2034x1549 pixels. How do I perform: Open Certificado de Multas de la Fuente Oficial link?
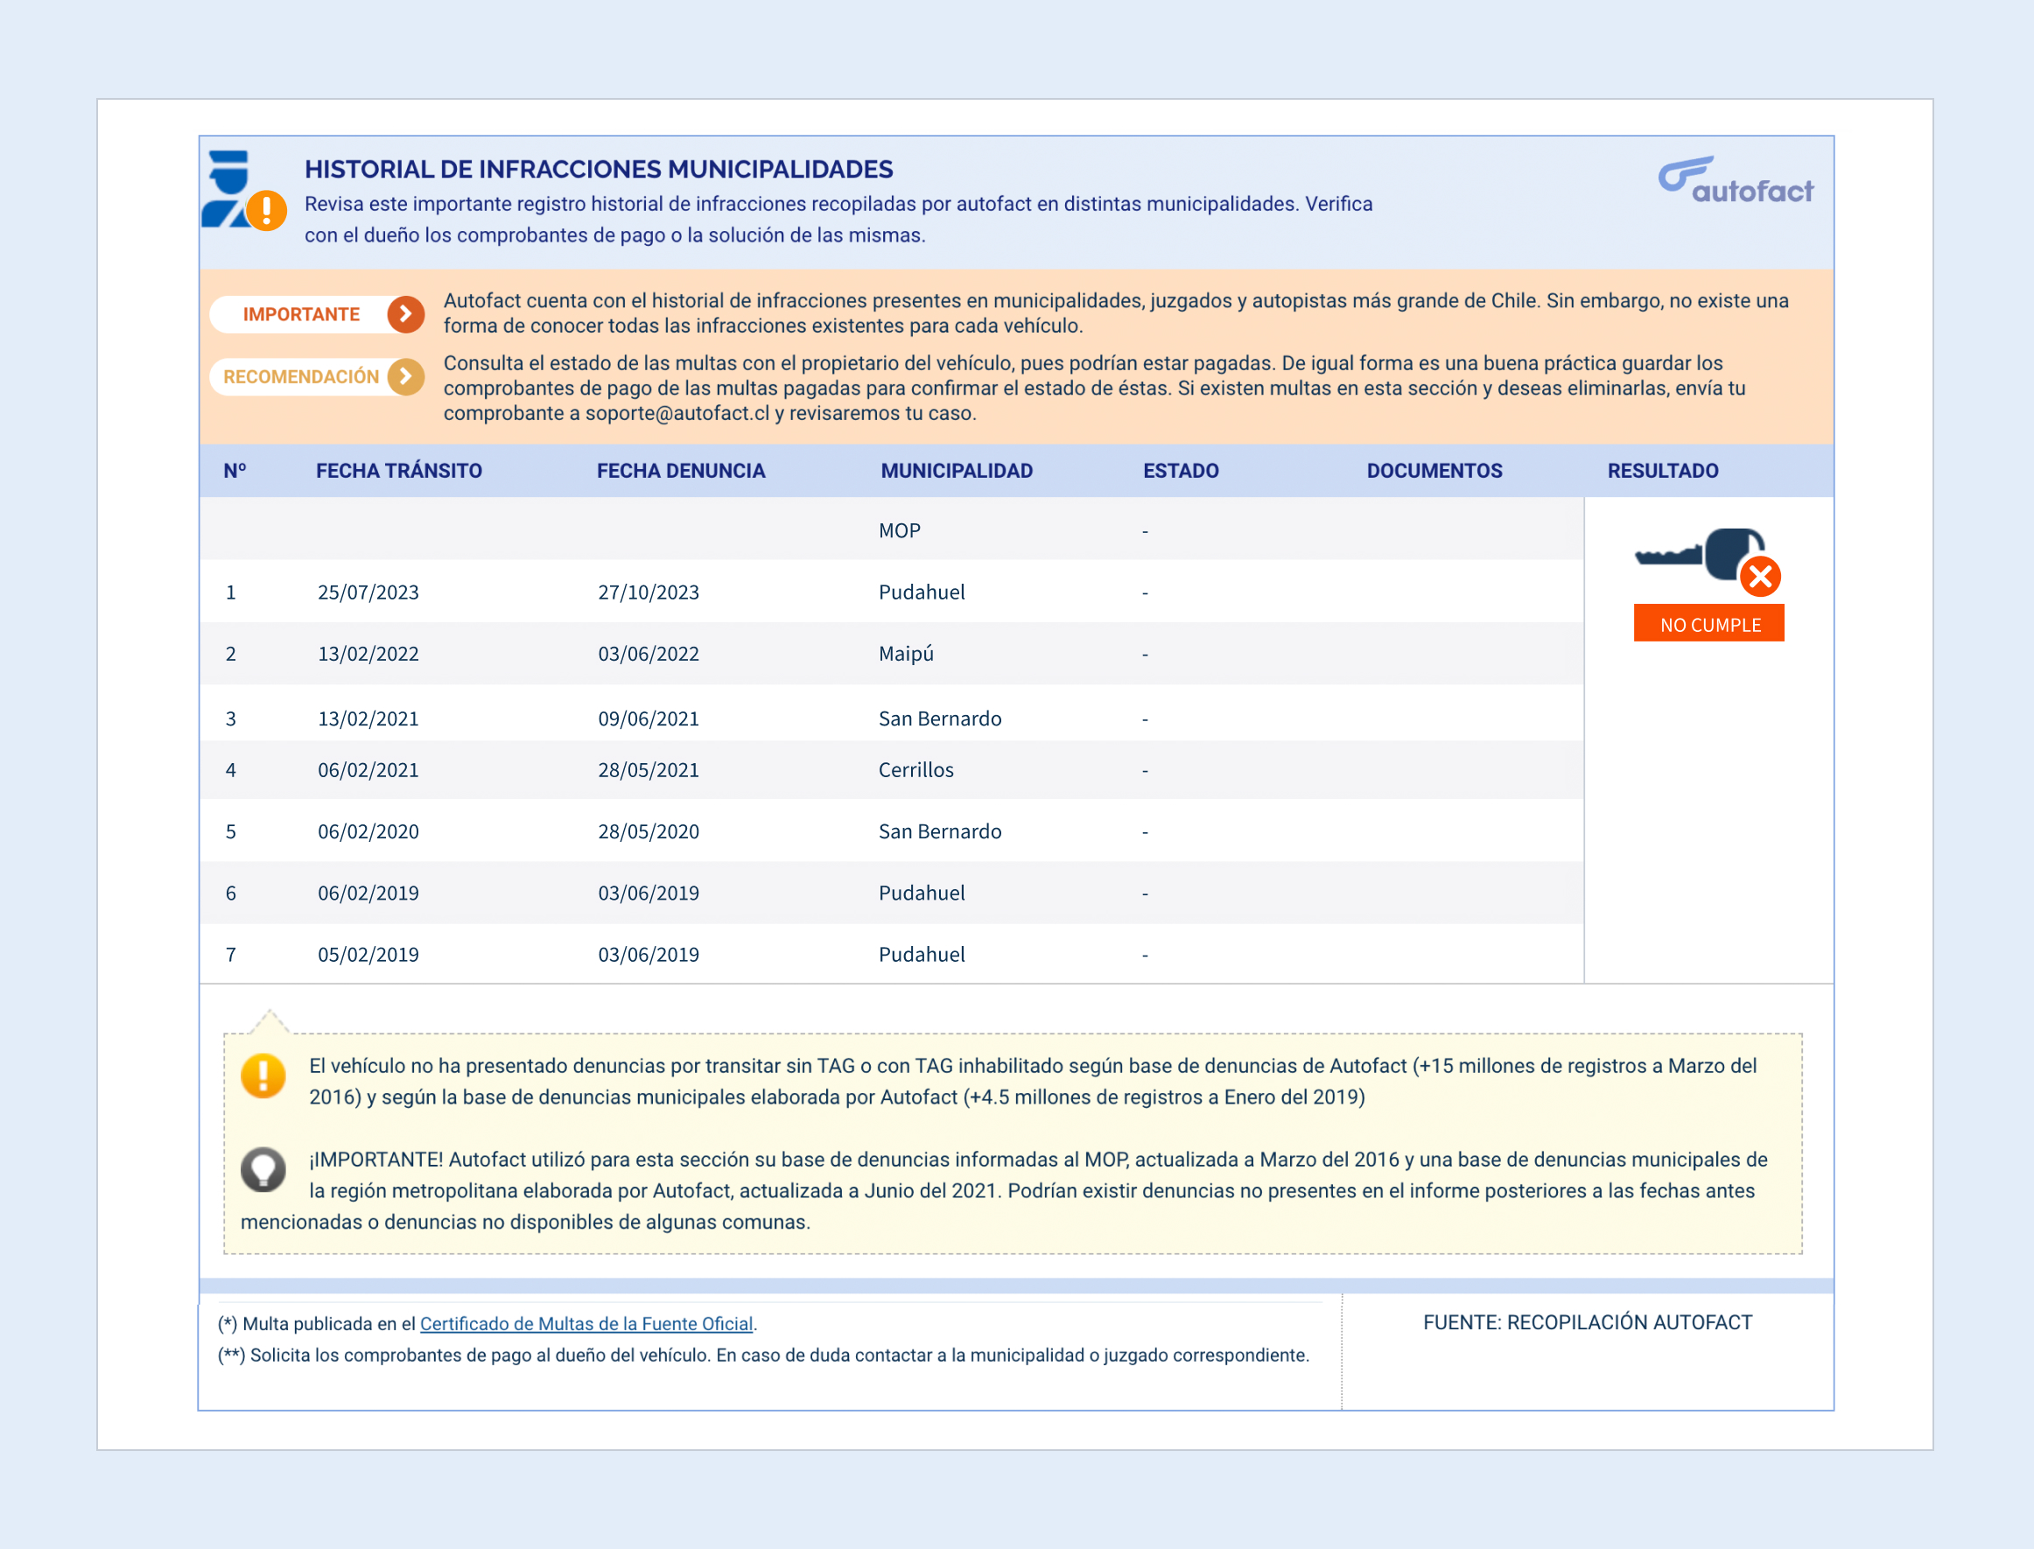[x=586, y=1324]
